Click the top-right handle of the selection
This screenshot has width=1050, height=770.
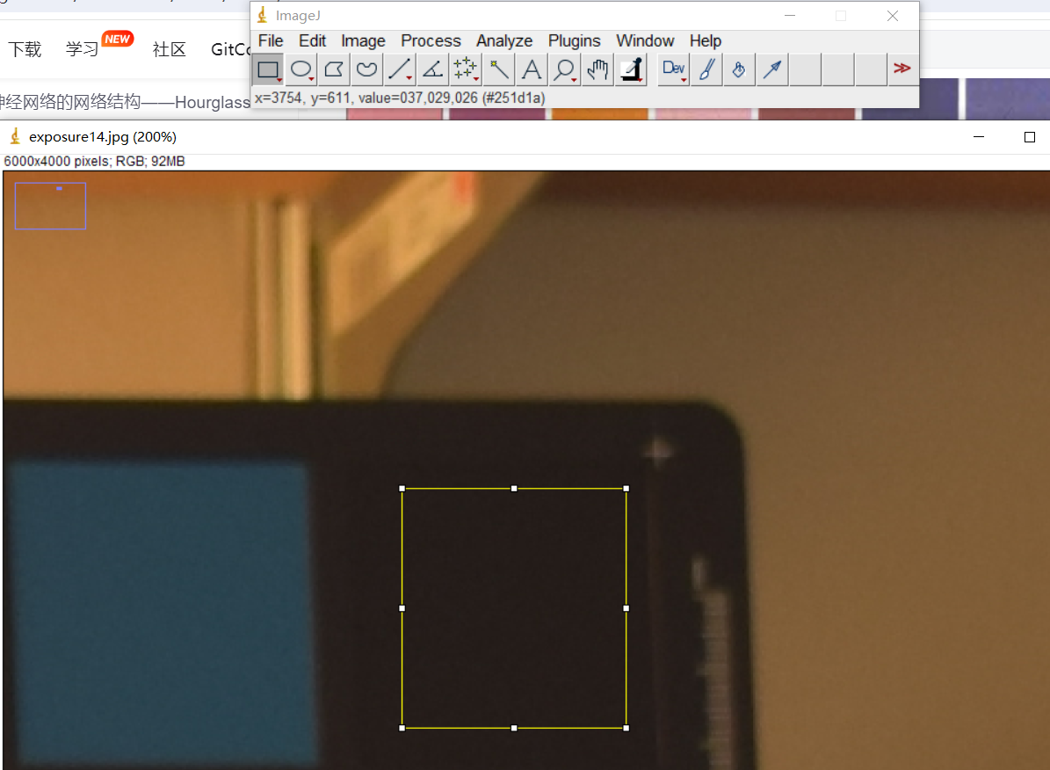point(626,488)
